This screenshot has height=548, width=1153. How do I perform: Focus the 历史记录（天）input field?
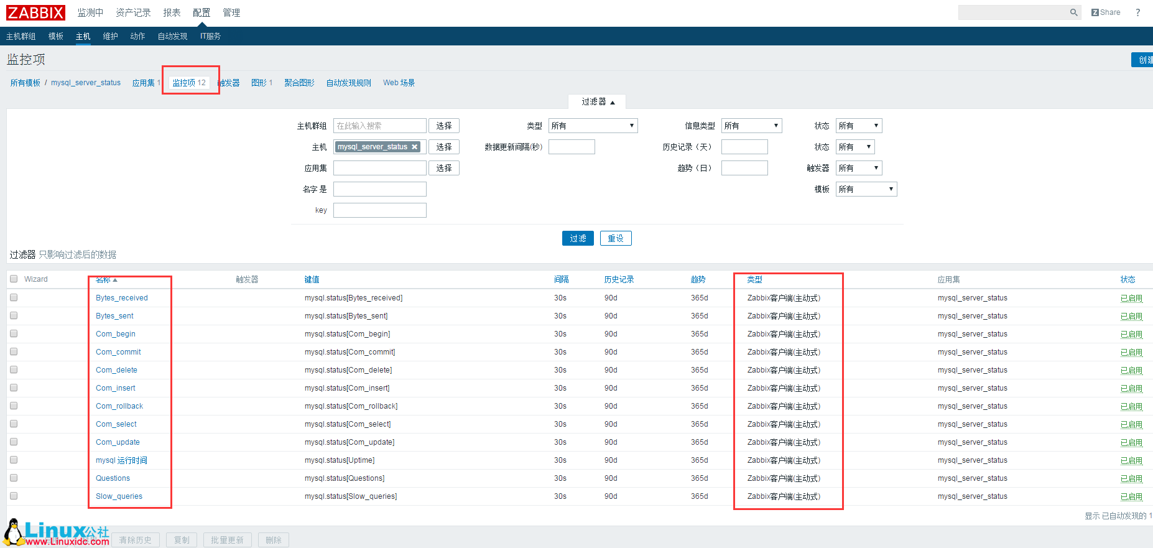(744, 147)
